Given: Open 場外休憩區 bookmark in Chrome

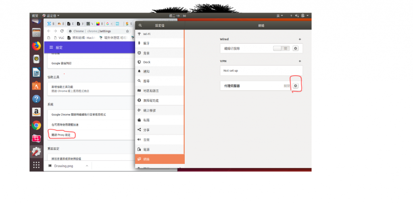Looking at the screenshot, I should click(x=113, y=38).
